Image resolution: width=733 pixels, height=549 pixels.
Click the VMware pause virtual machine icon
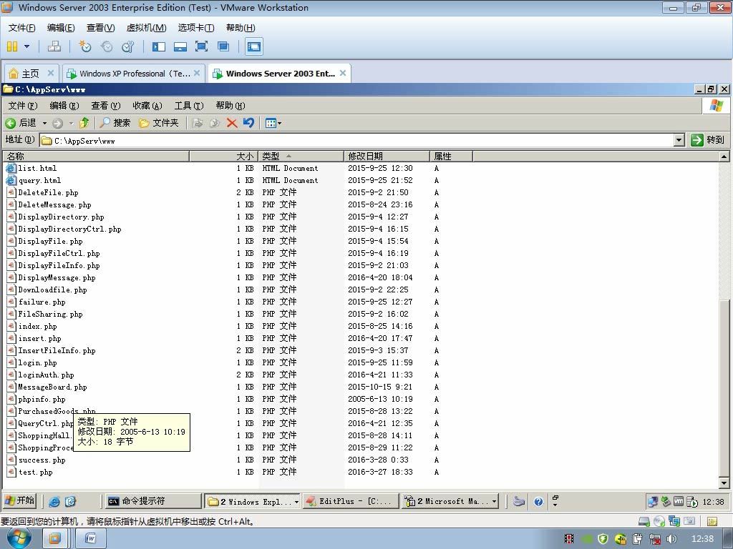(x=12, y=46)
